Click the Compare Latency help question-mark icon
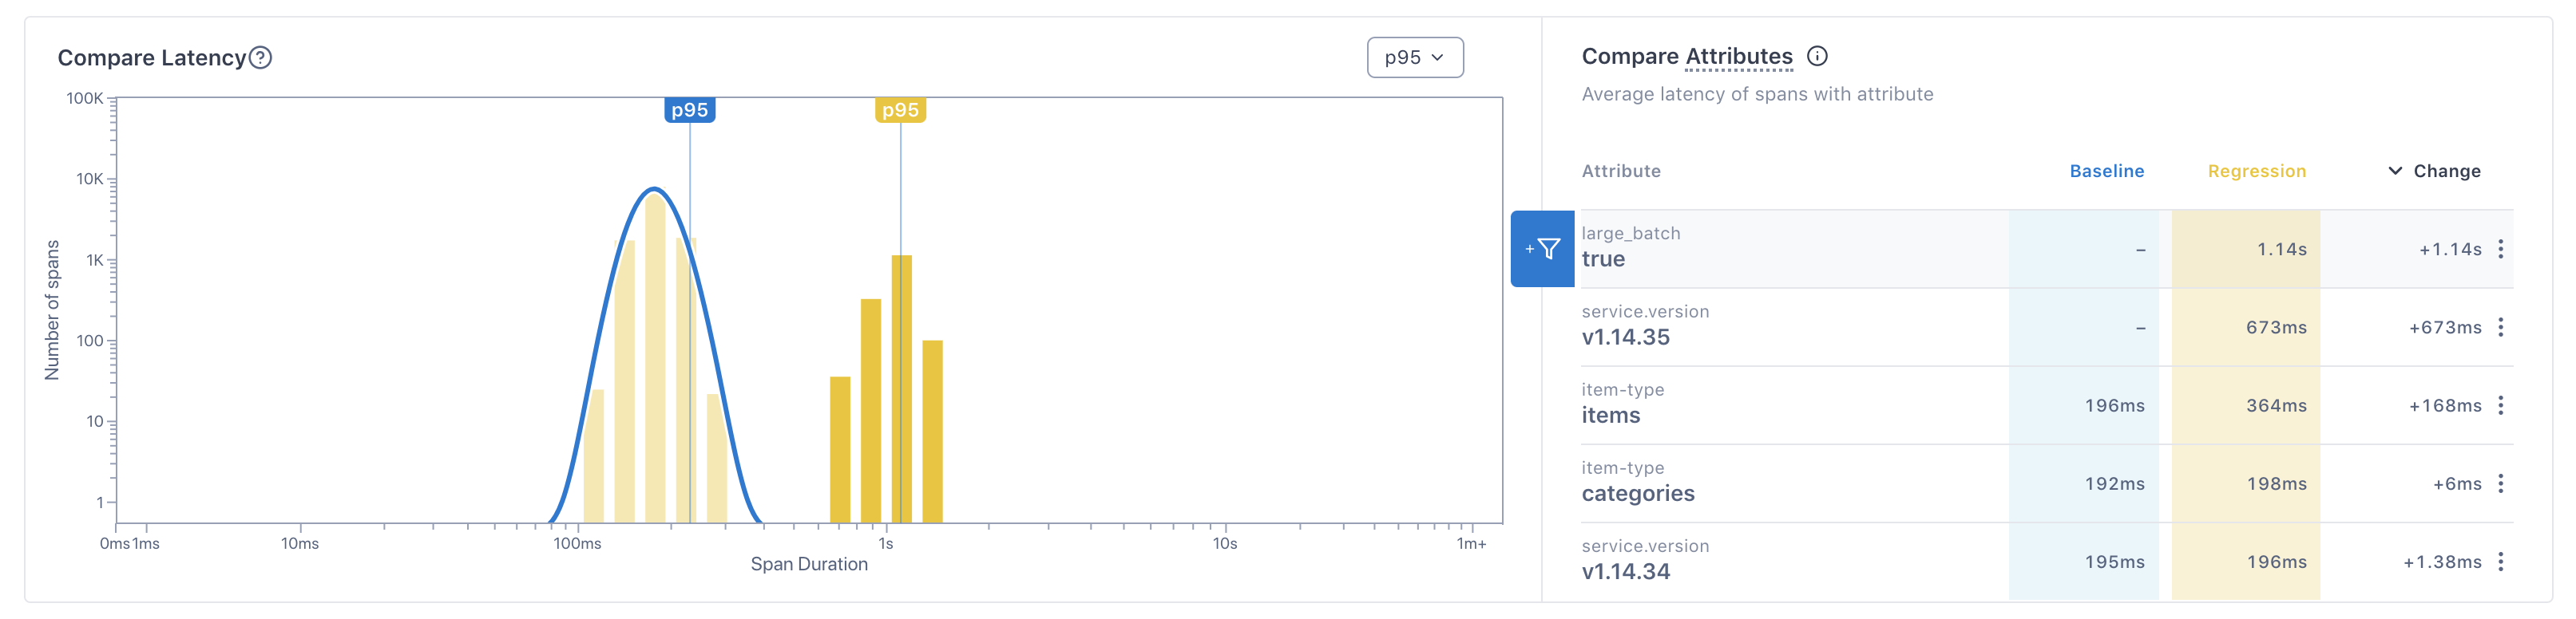The image size is (2576, 619). 260,58
